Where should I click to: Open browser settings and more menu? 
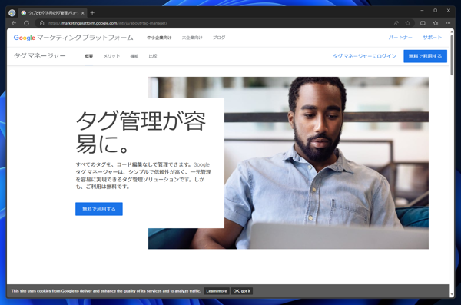pyautogui.click(x=448, y=23)
